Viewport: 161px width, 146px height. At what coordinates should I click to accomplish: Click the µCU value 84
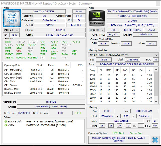(x=79, y=20)
